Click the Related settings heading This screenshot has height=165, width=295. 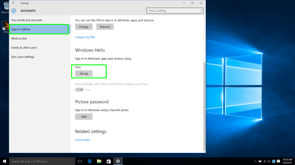tap(90, 131)
